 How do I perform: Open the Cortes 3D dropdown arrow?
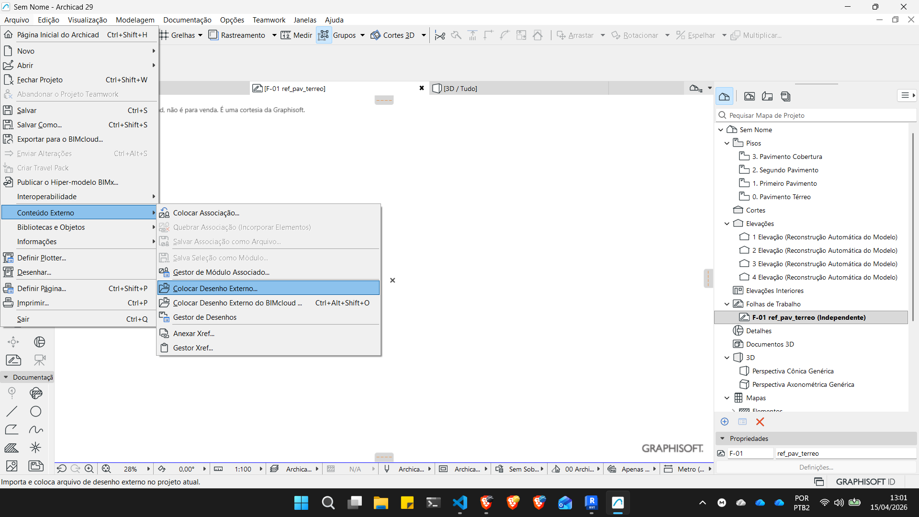click(424, 35)
